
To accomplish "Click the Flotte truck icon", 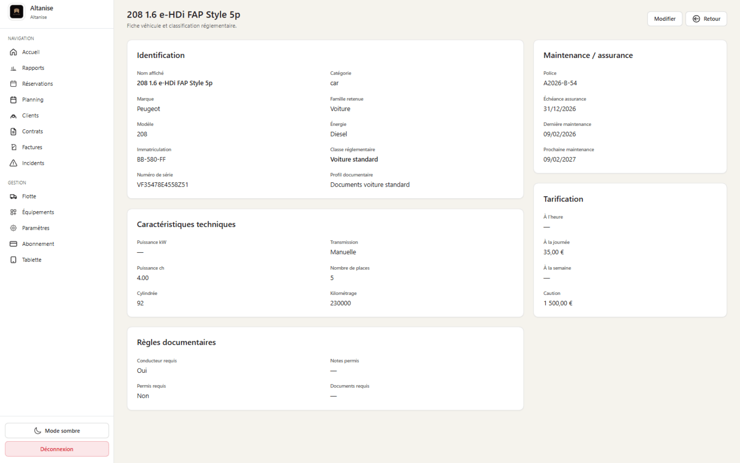I will coord(13,197).
